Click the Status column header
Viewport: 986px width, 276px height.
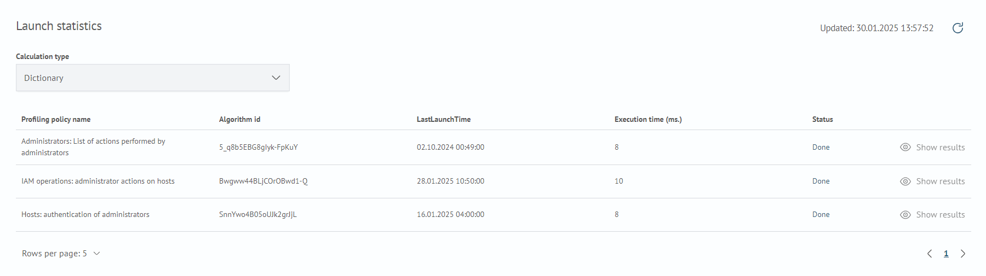coord(822,119)
